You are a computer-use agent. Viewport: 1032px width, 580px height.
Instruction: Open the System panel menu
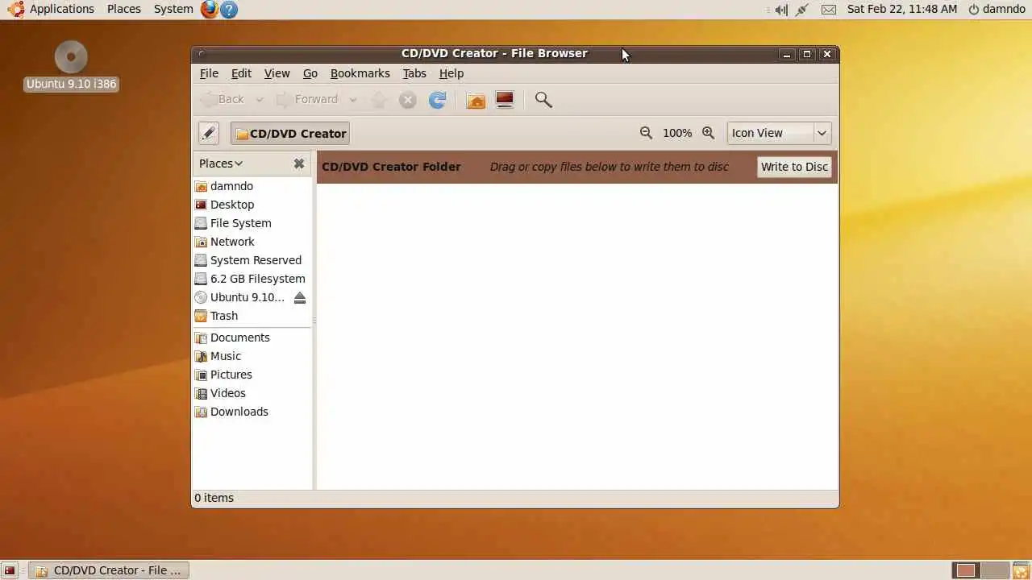pos(173,9)
